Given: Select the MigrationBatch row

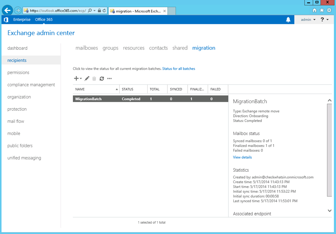Looking at the screenshot, I should (x=150, y=99).
